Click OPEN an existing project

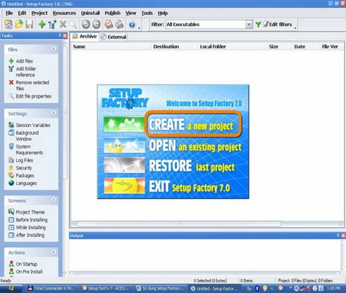click(195, 146)
